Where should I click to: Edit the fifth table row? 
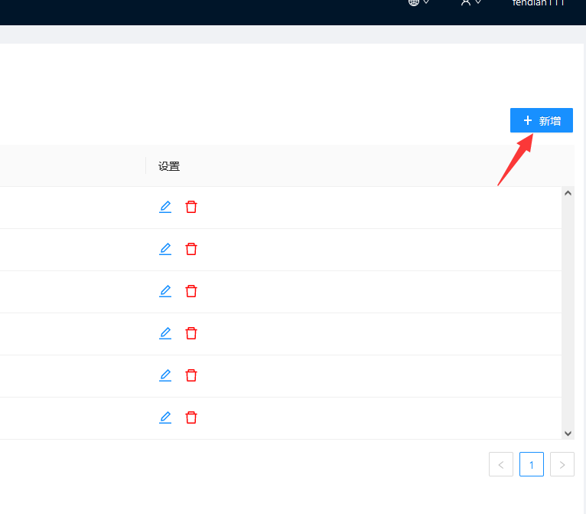tap(165, 375)
